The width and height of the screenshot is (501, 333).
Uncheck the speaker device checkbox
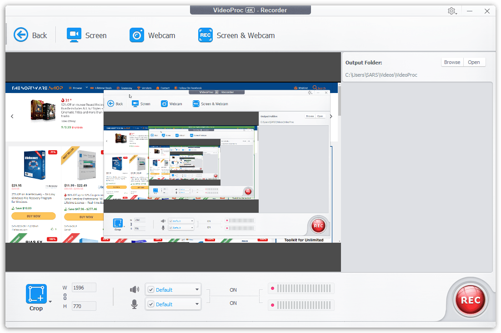coord(151,290)
